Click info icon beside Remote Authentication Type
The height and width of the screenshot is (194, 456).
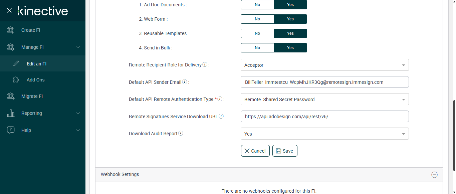coord(220,99)
